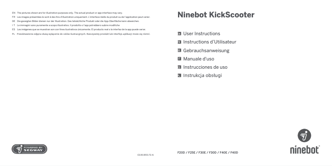Click the PL badge beside Instrukcja obsługi

point(179,75)
